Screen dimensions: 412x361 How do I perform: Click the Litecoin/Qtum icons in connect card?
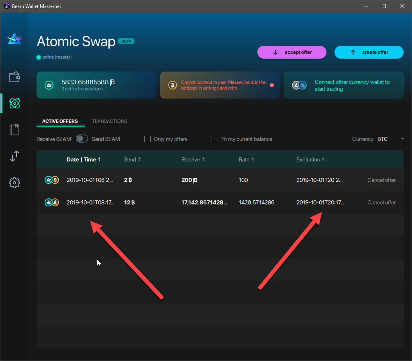point(299,85)
